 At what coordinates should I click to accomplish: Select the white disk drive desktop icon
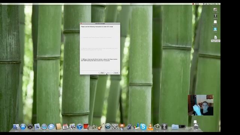tap(215, 22)
